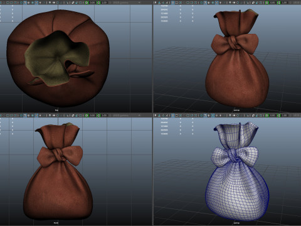
Task: Open the sRGB gamma dropdown in top view panel
Action: (x=127, y=3)
